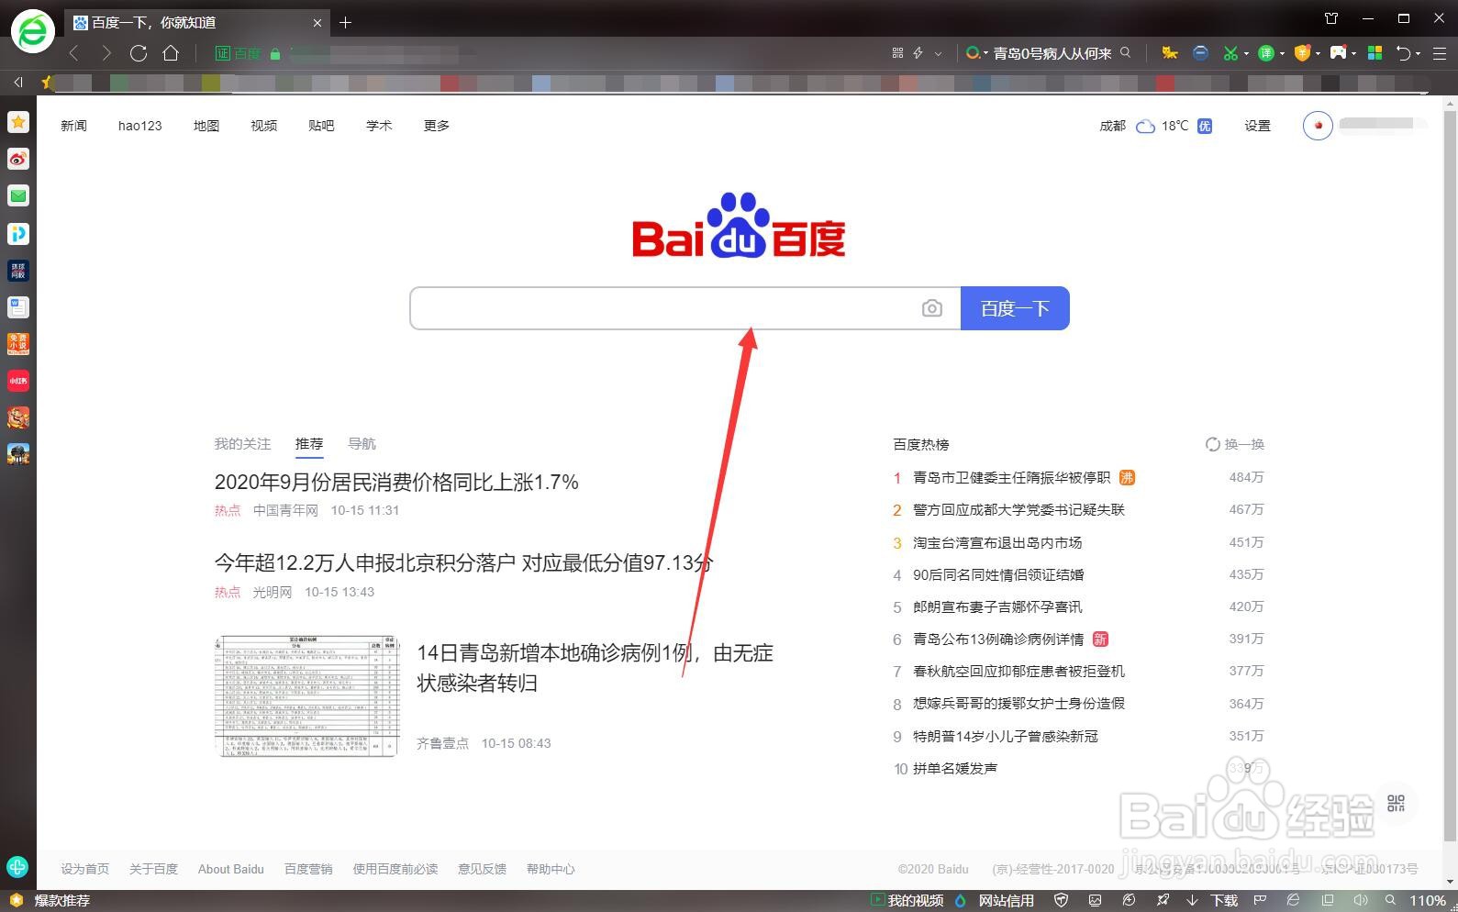Viewport: 1458px width, 912px height.
Task: Open the game controller toolbar icon
Action: point(1339,53)
